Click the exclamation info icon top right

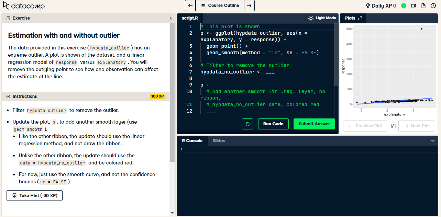433,5
